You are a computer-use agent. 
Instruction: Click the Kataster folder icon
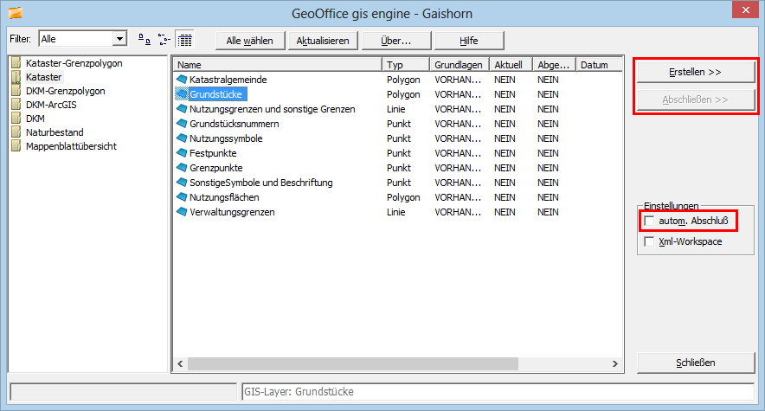pos(16,77)
